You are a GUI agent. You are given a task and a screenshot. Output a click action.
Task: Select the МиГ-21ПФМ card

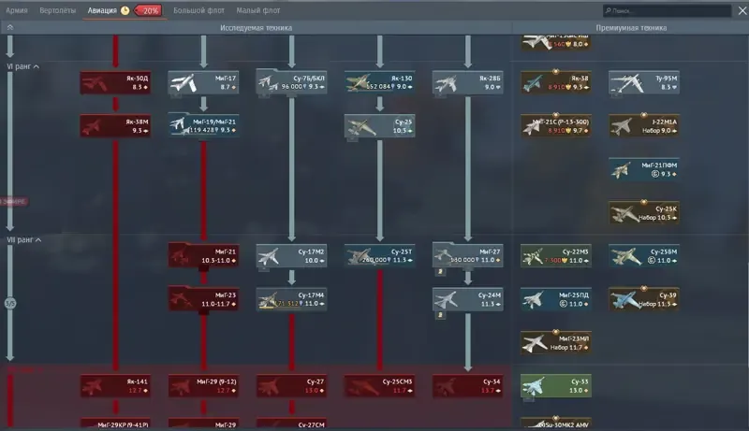click(x=644, y=169)
